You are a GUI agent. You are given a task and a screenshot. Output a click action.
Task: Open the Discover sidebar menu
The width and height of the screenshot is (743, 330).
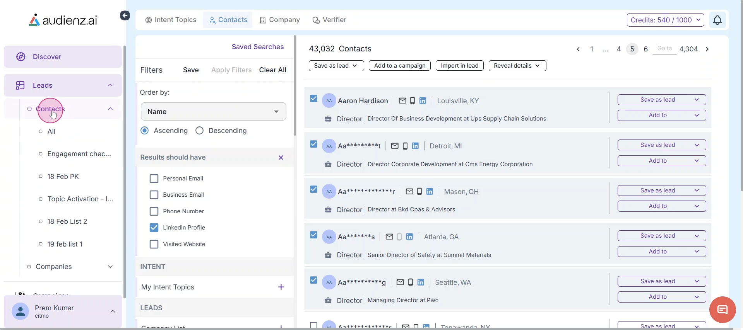pyautogui.click(x=63, y=57)
